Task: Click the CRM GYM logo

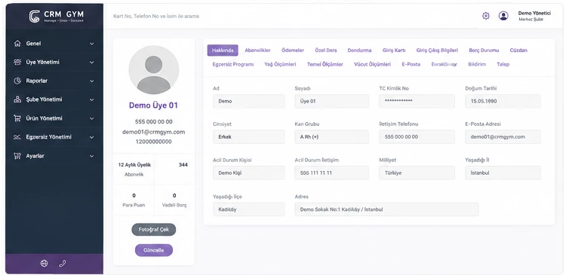Action: (57, 17)
